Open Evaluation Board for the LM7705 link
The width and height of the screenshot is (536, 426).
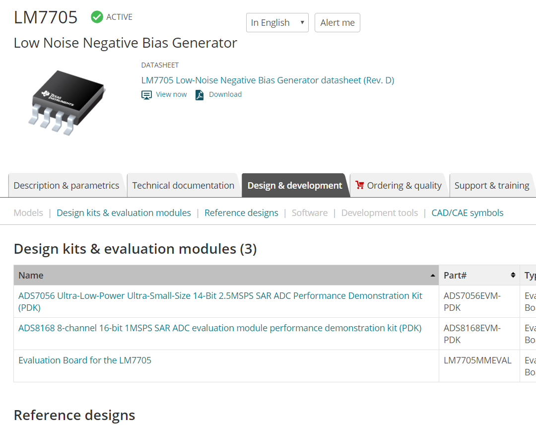tap(85, 360)
